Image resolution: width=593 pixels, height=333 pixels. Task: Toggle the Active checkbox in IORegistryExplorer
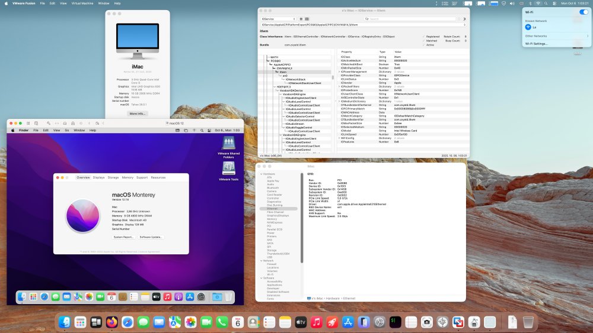click(x=424, y=45)
